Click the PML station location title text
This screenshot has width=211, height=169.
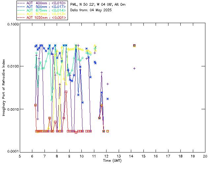[98, 5]
